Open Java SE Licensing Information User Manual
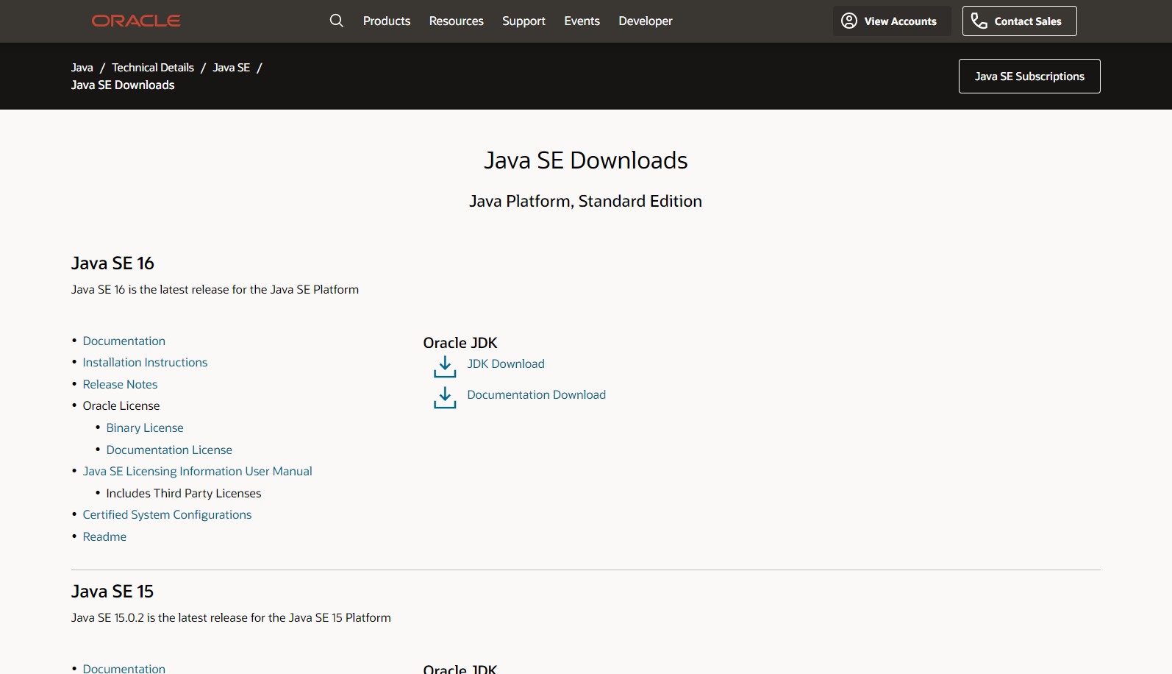 (x=197, y=471)
